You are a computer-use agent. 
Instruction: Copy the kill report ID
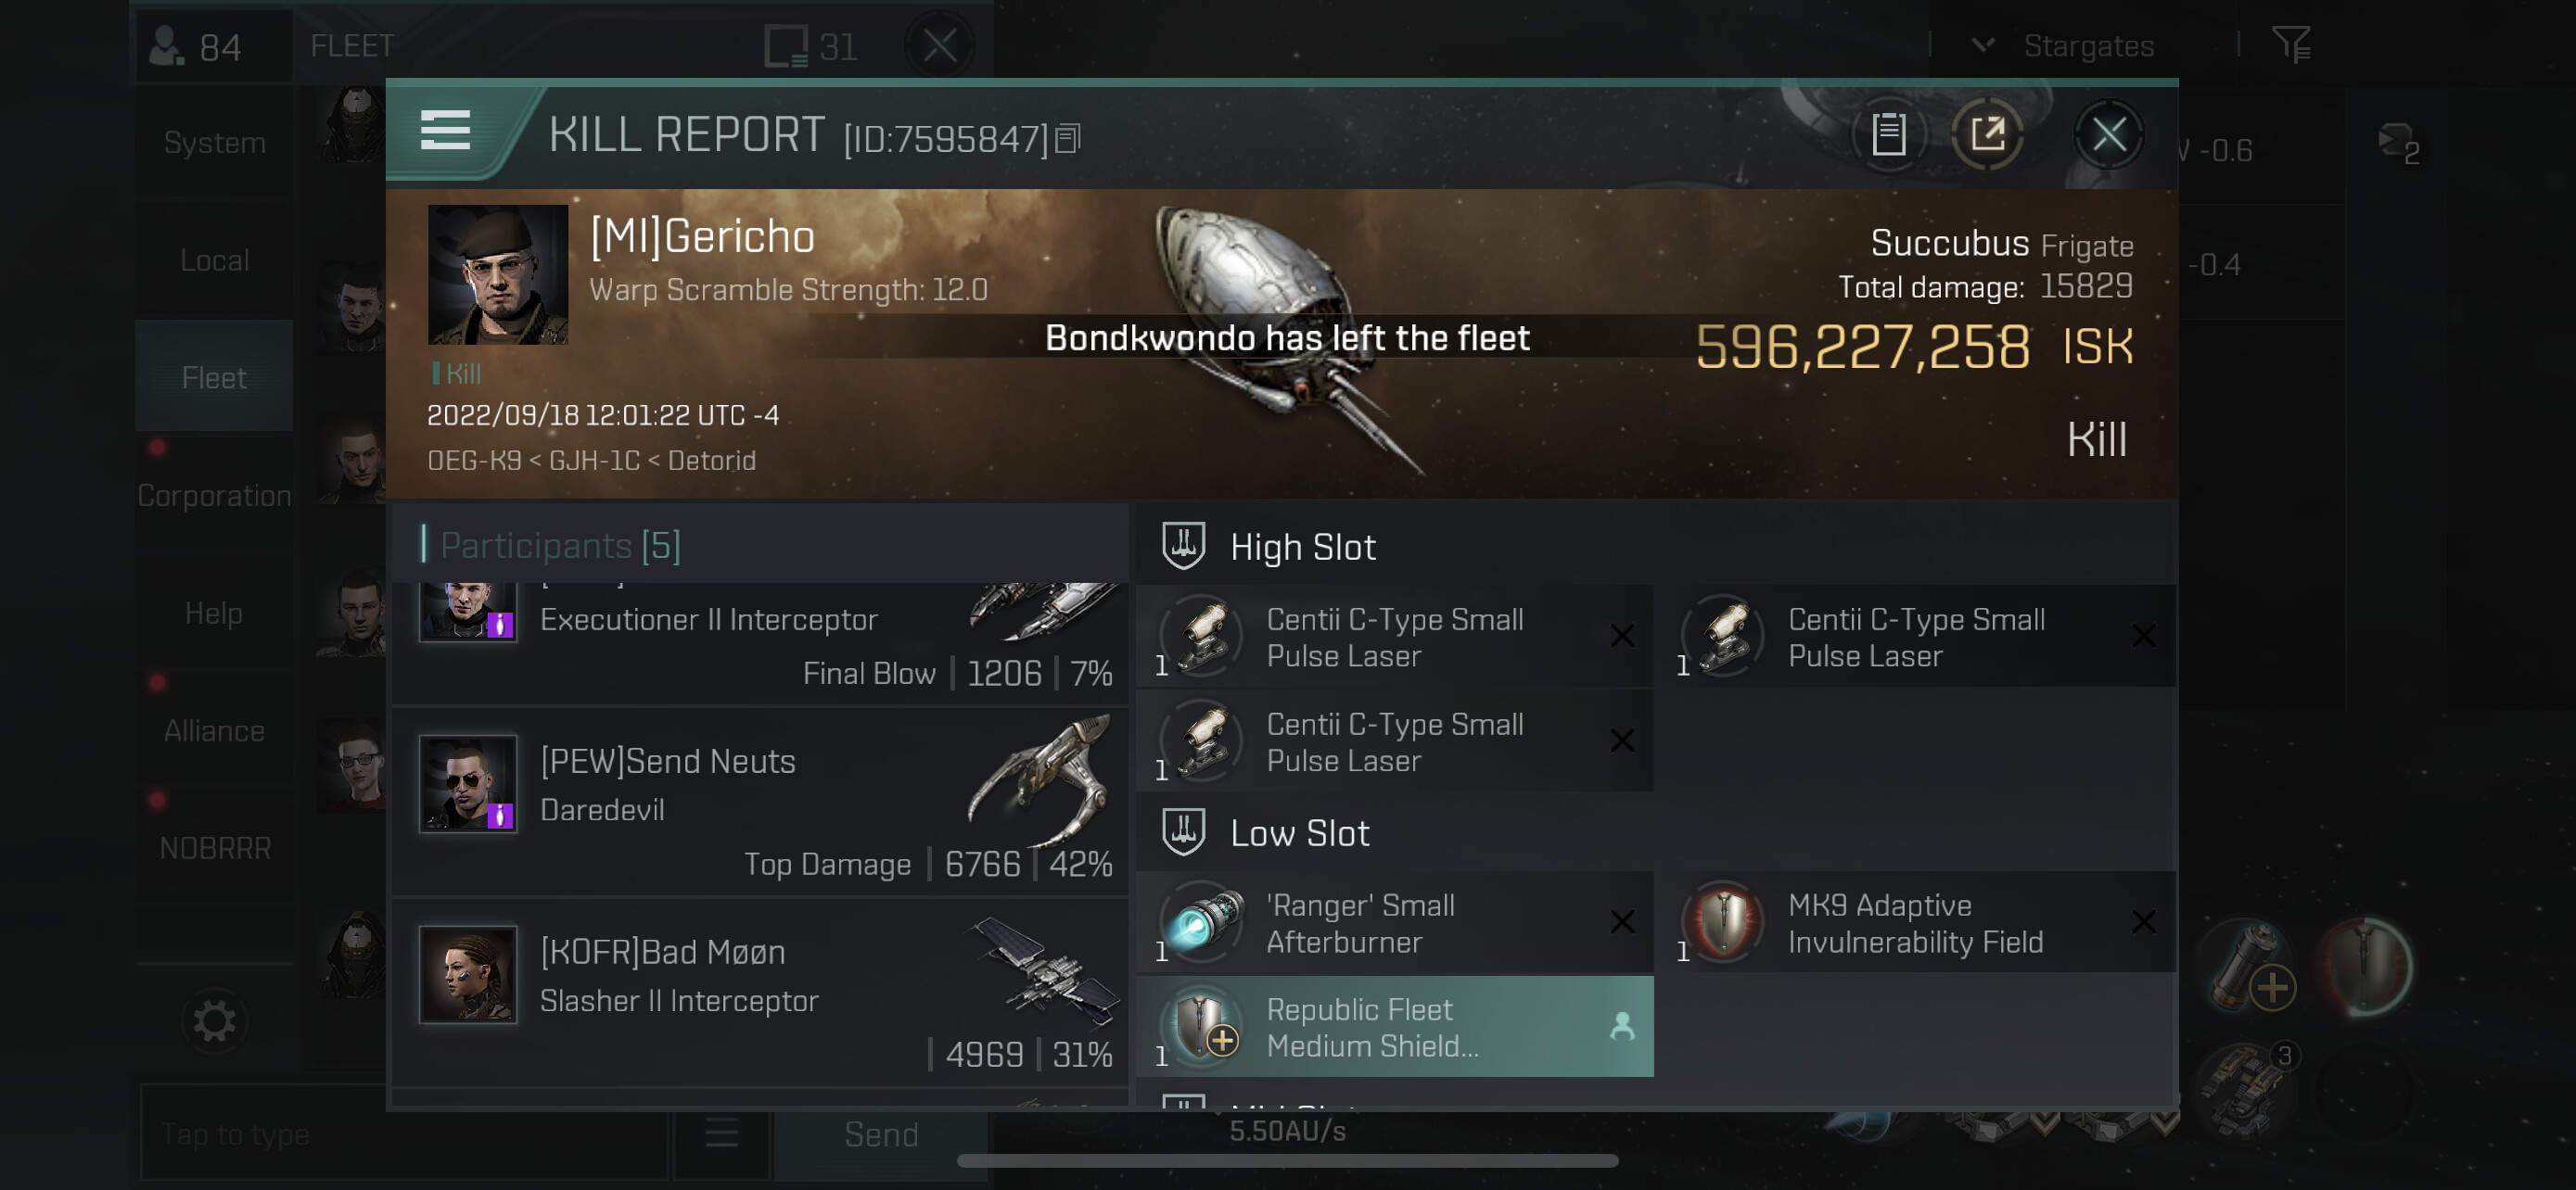coord(1068,139)
